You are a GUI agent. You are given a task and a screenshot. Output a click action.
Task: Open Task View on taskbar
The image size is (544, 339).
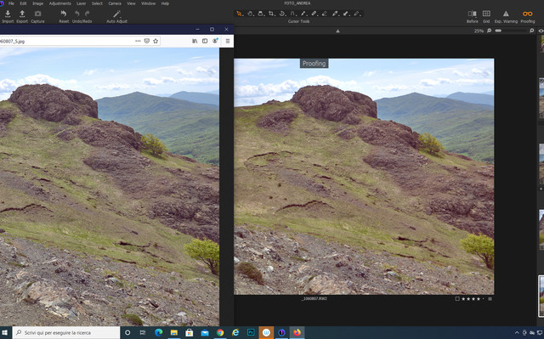143,333
